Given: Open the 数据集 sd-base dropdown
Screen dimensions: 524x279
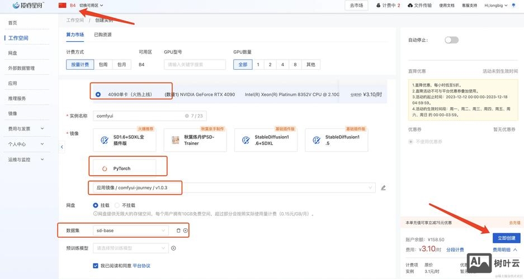Looking at the screenshot, I should (x=131, y=230).
